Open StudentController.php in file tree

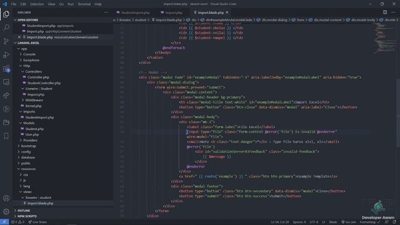click(x=62, y=83)
